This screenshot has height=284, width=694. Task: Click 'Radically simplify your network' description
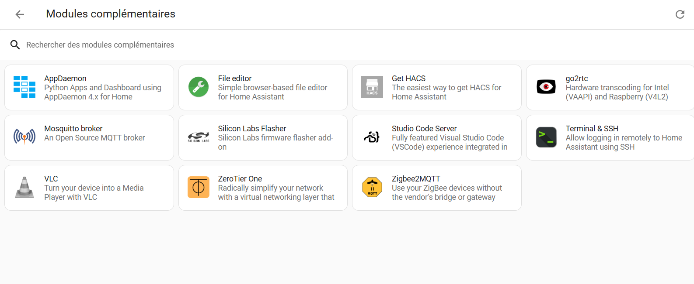point(271,188)
